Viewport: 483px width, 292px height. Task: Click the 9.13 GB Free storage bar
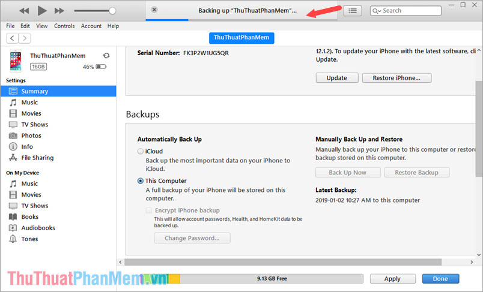point(272,278)
